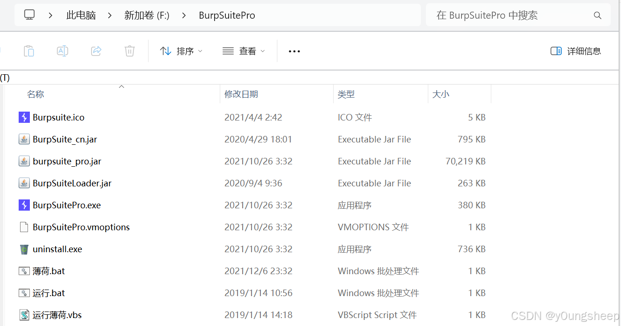Open the 排序 sort dropdown

point(181,51)
